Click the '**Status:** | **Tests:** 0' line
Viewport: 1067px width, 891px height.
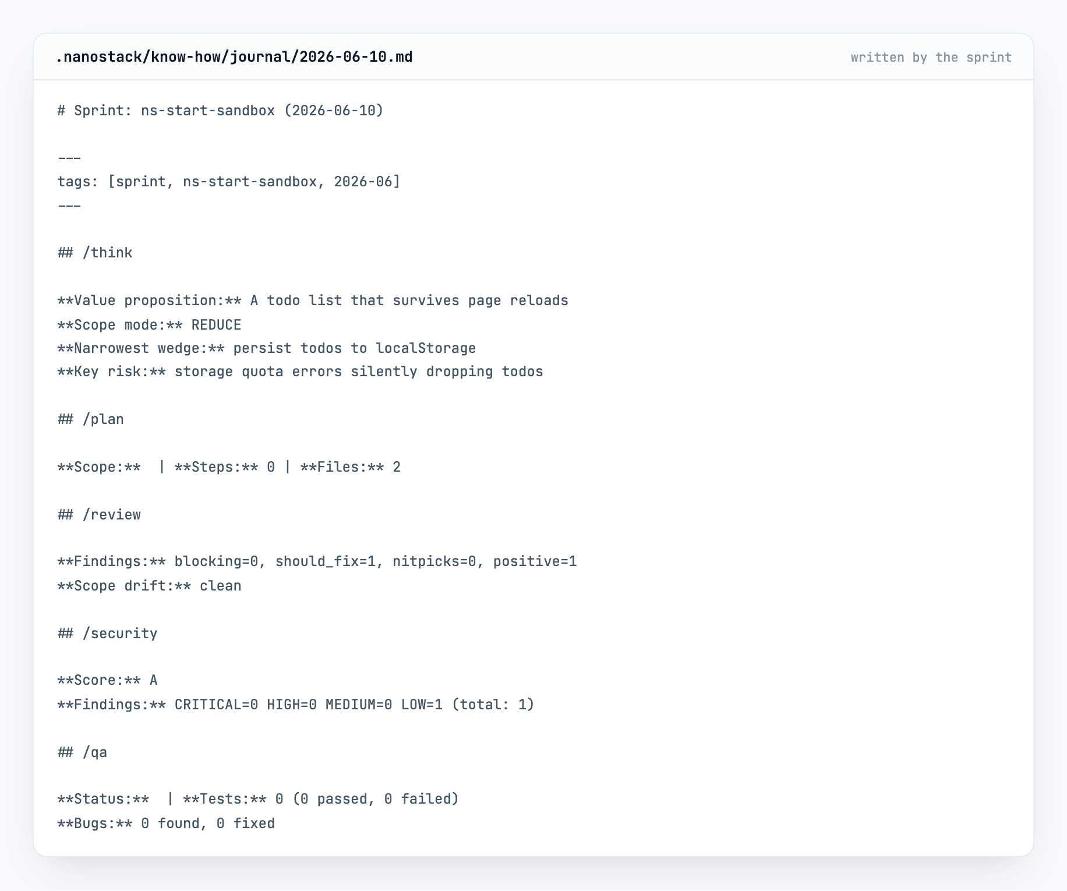258,799
